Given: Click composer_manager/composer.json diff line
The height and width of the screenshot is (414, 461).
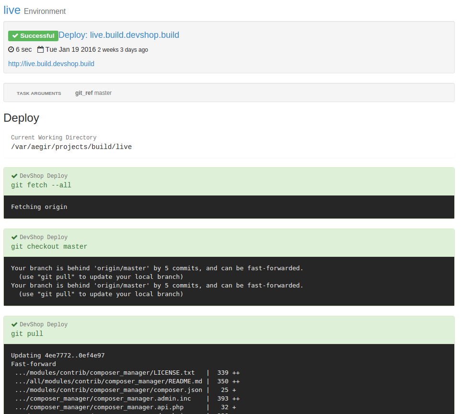Looking at the screenshot, I should coord(126,390).
